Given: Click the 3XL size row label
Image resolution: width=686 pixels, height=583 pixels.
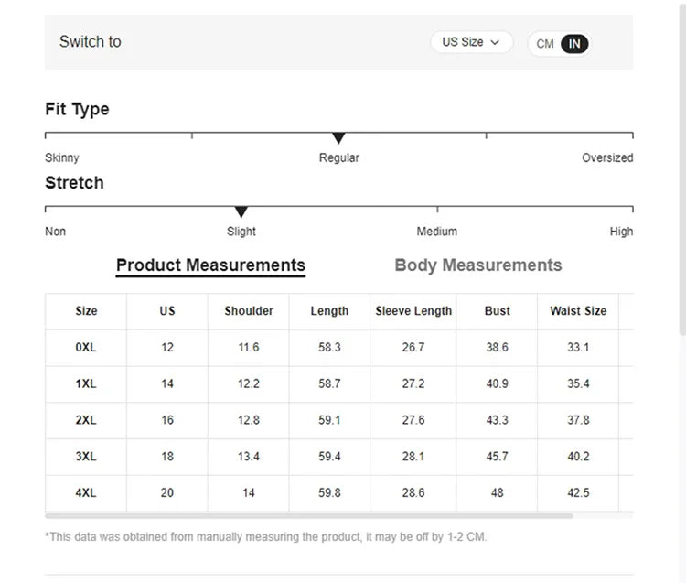Looking at the screenshot, I should (86, 457).
